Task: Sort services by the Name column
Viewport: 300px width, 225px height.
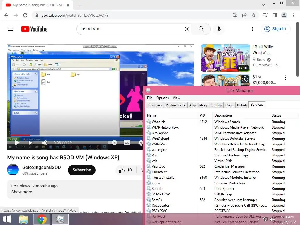Action: point(171,115)
